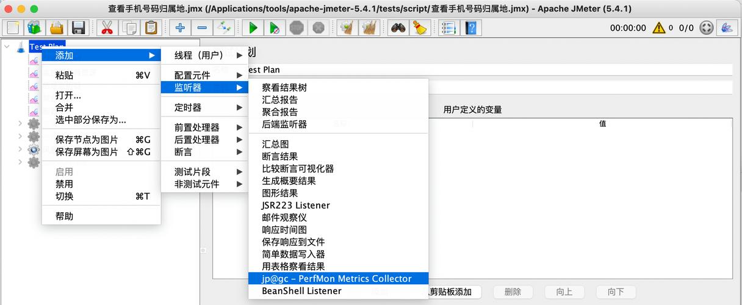This screenshot has width=742, height=305.
Task: Open Search with binoculars icon
Action: point(398,27)
